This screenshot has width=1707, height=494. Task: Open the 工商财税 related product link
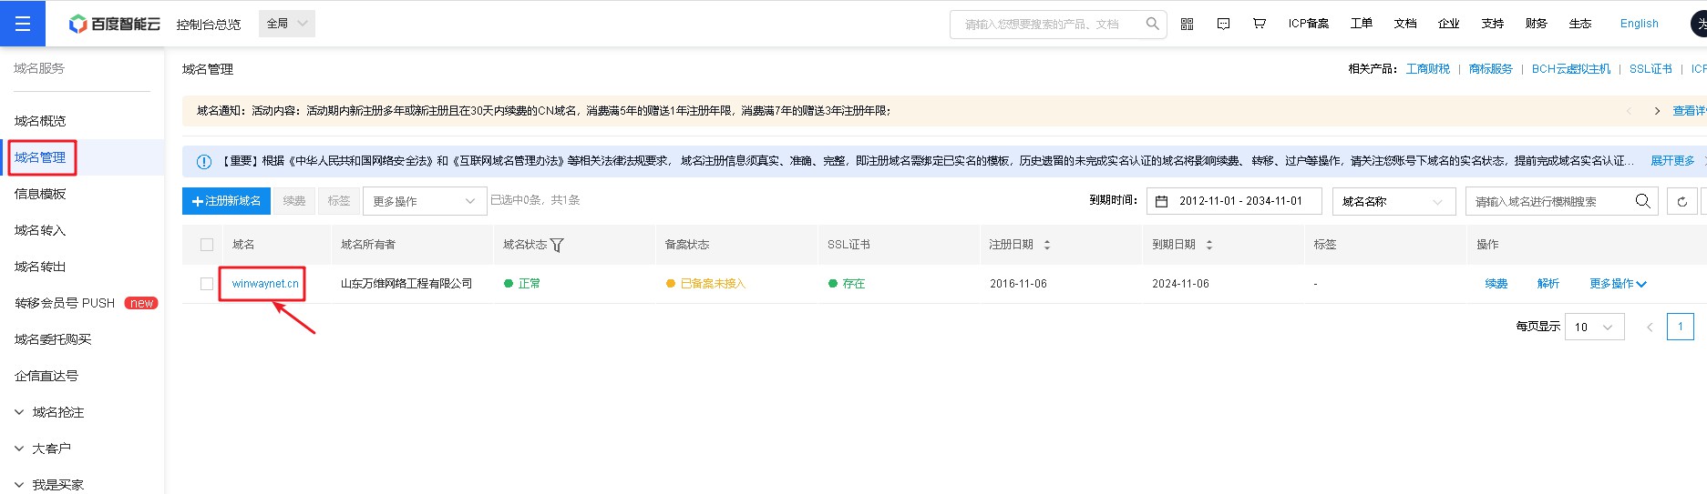[x=1428, y=69]
